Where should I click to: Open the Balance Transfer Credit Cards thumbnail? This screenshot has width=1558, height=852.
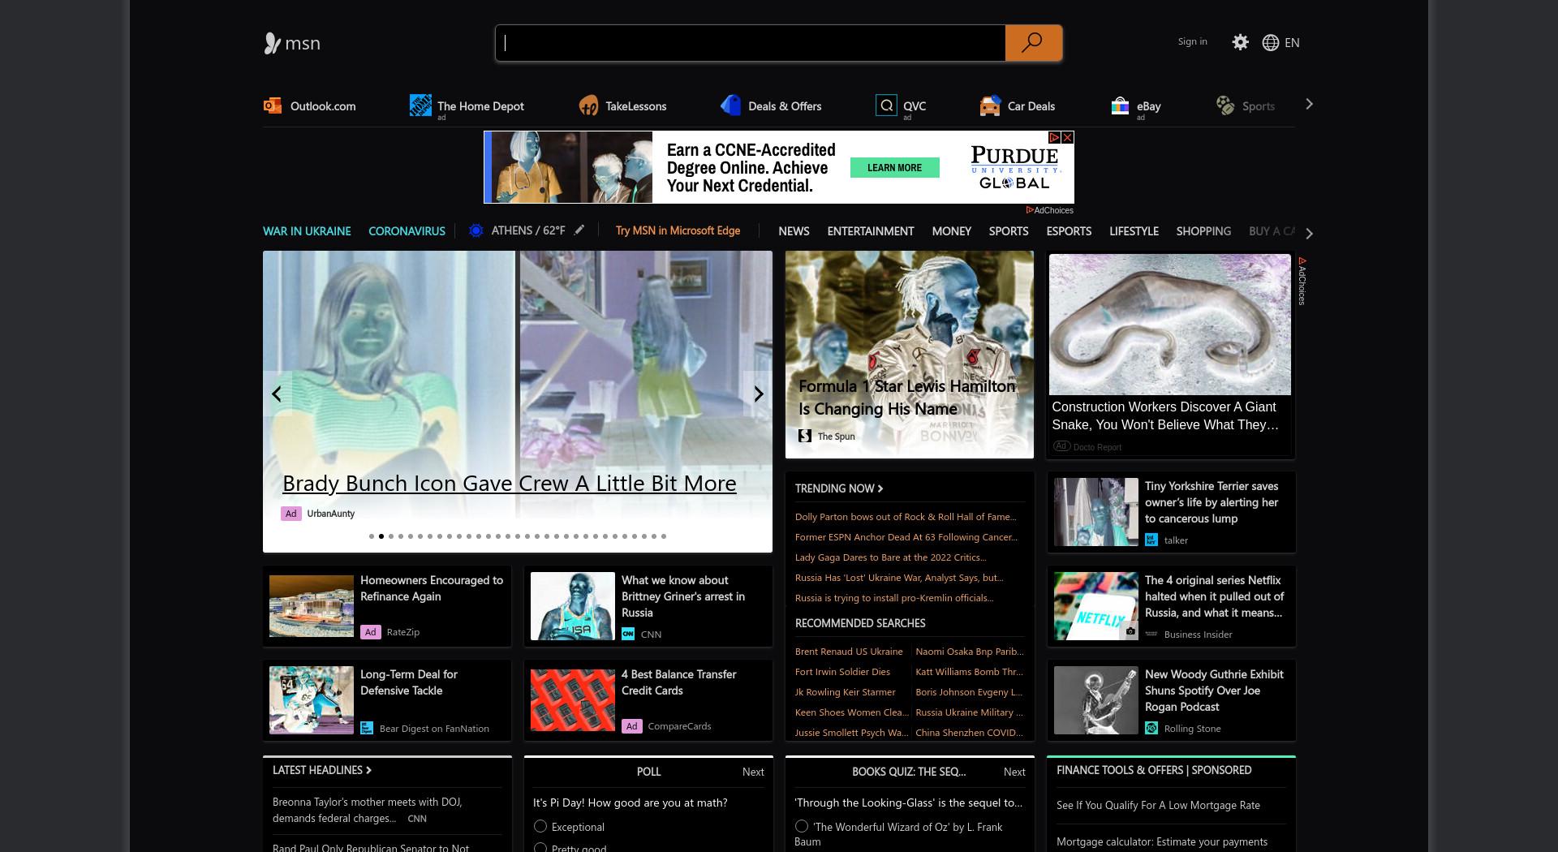(x=573, y=700)
